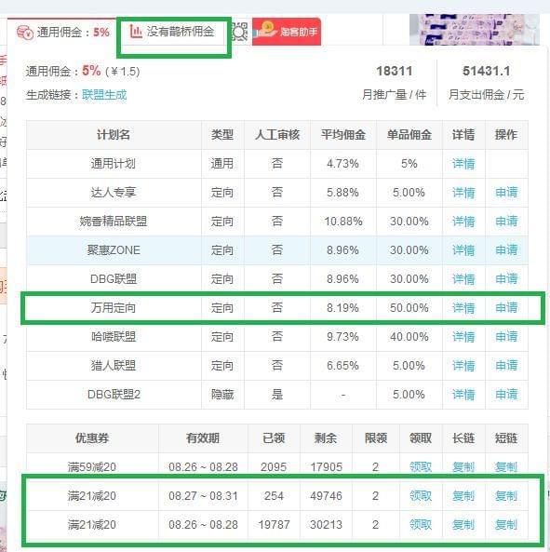Click 申请 for 聚惠ZONE
Image resolution: width=550 pixels, height=552 pixels.
(x=506, y=250)
